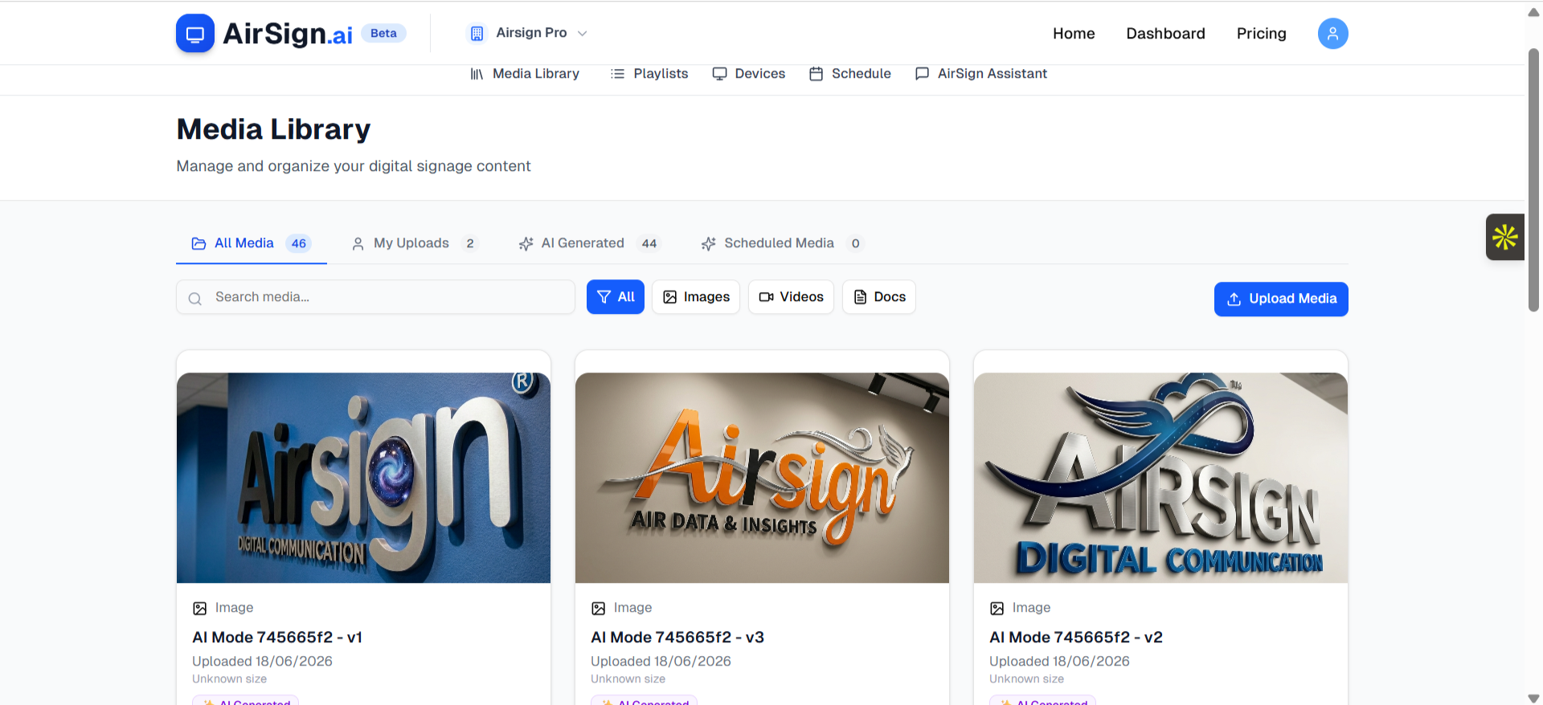Image resolution: width=1543 pixels, height=705 pixels.
Task: Click the image type icon on v2 card
Action: (x=997, y=609)
